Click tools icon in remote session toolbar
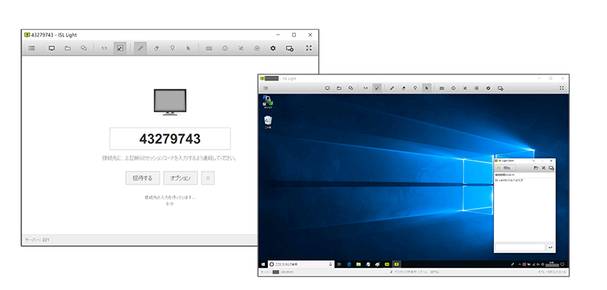Image resolution: width=607 pixels, height=290 pixels. coord(465,88)
